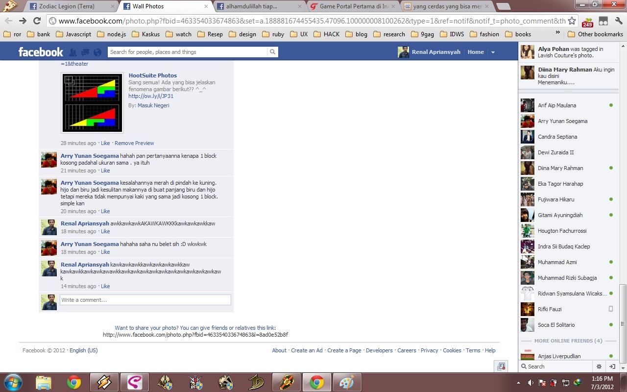Reload the current page

(37, 21)
